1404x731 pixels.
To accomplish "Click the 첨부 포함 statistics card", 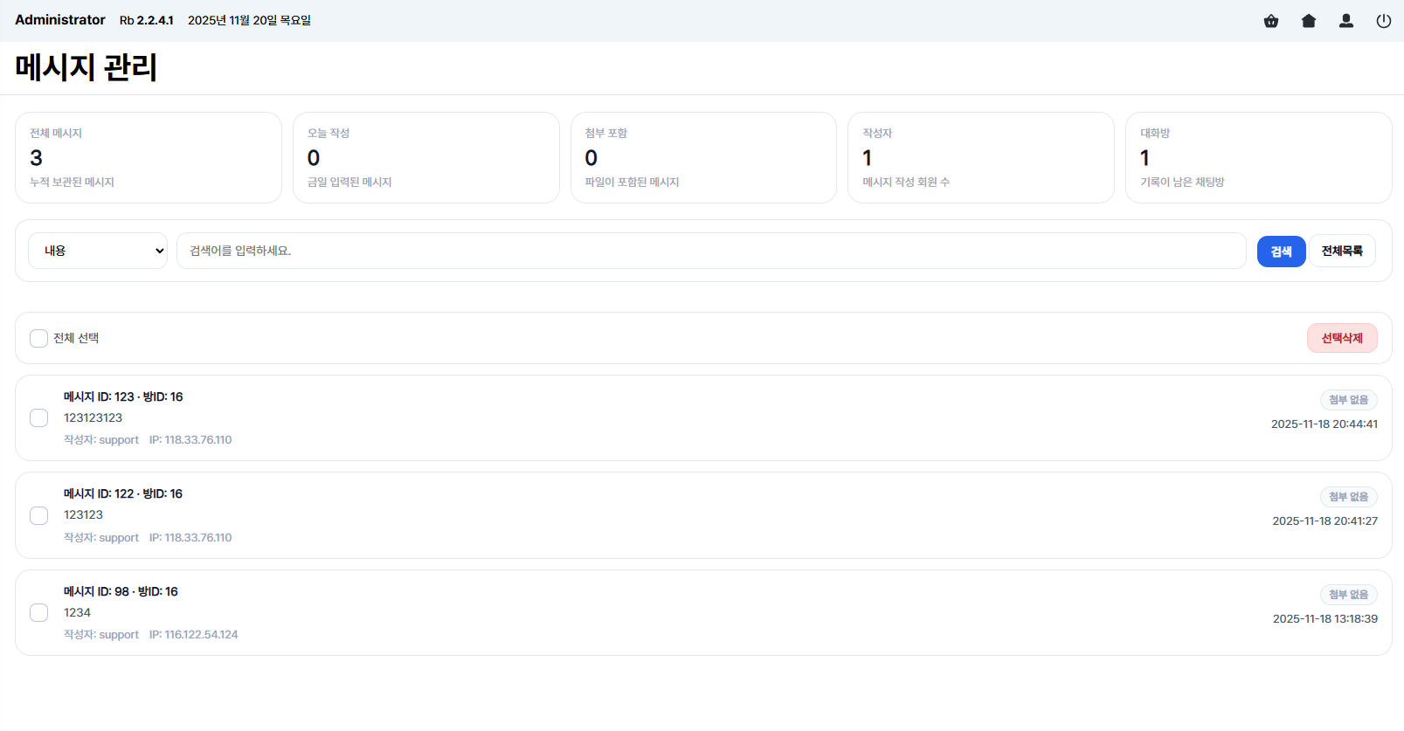I will tap(703, 157).
